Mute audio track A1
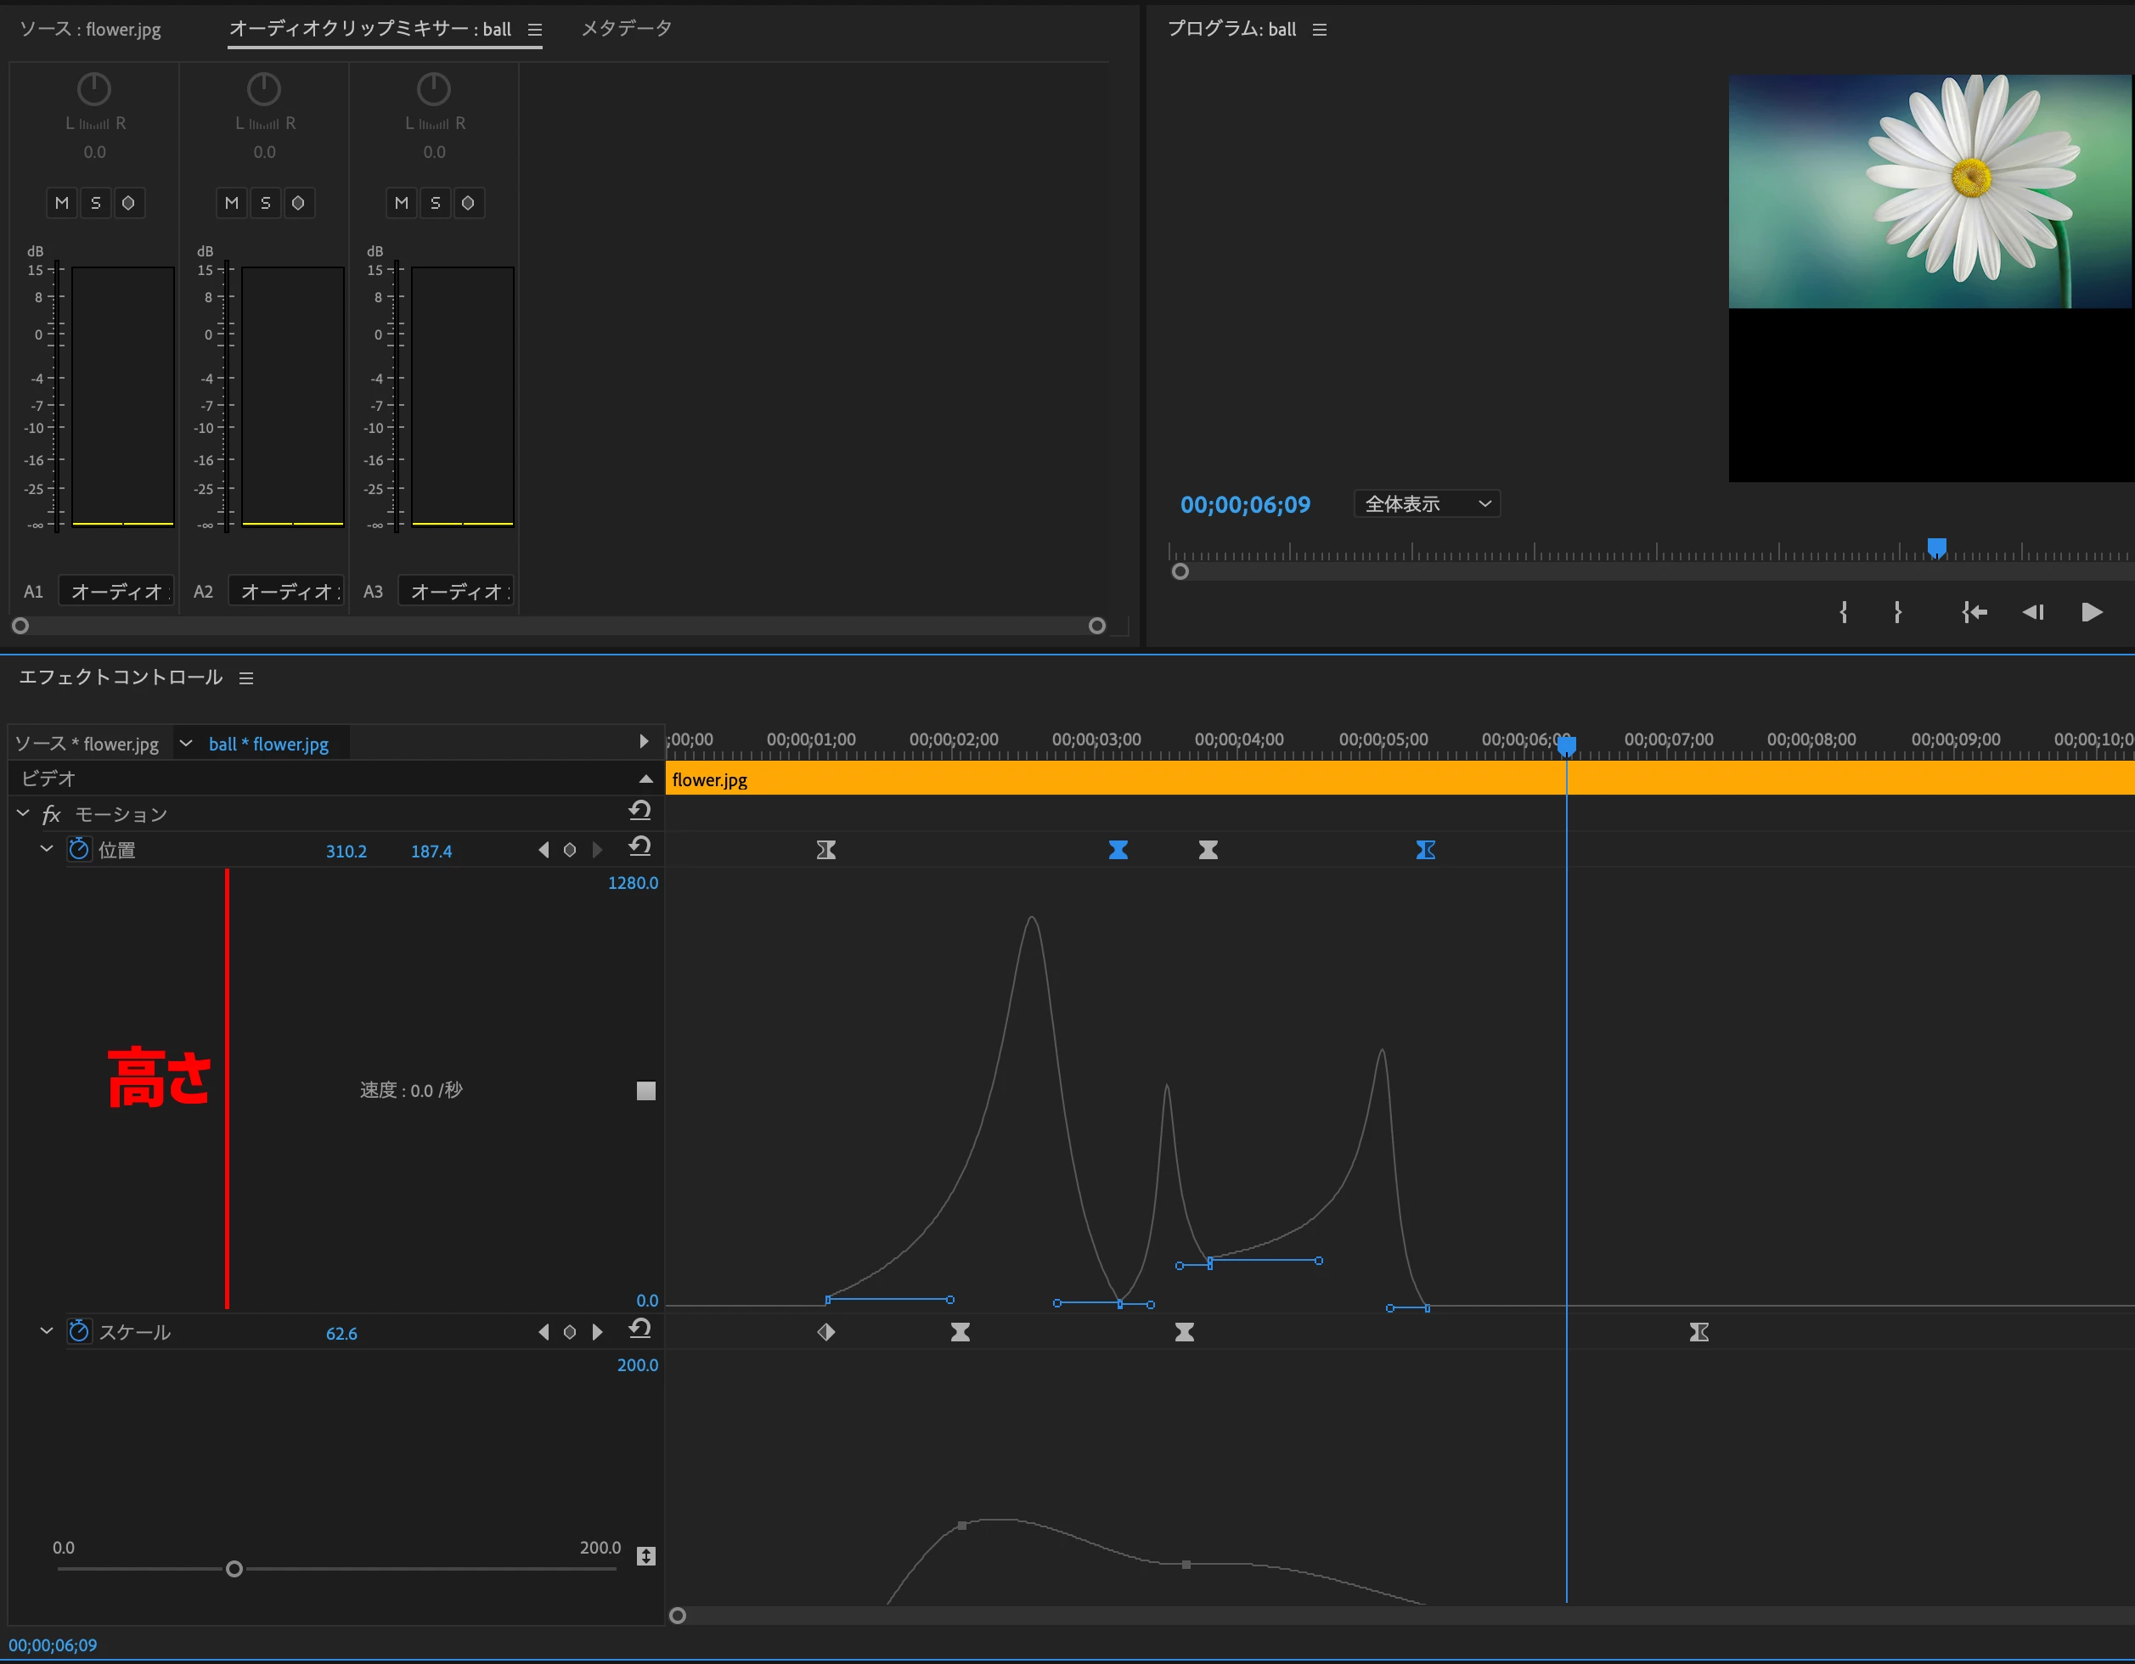The width and height of the screenshot is (2135, 1664). (x=62, y=202)
